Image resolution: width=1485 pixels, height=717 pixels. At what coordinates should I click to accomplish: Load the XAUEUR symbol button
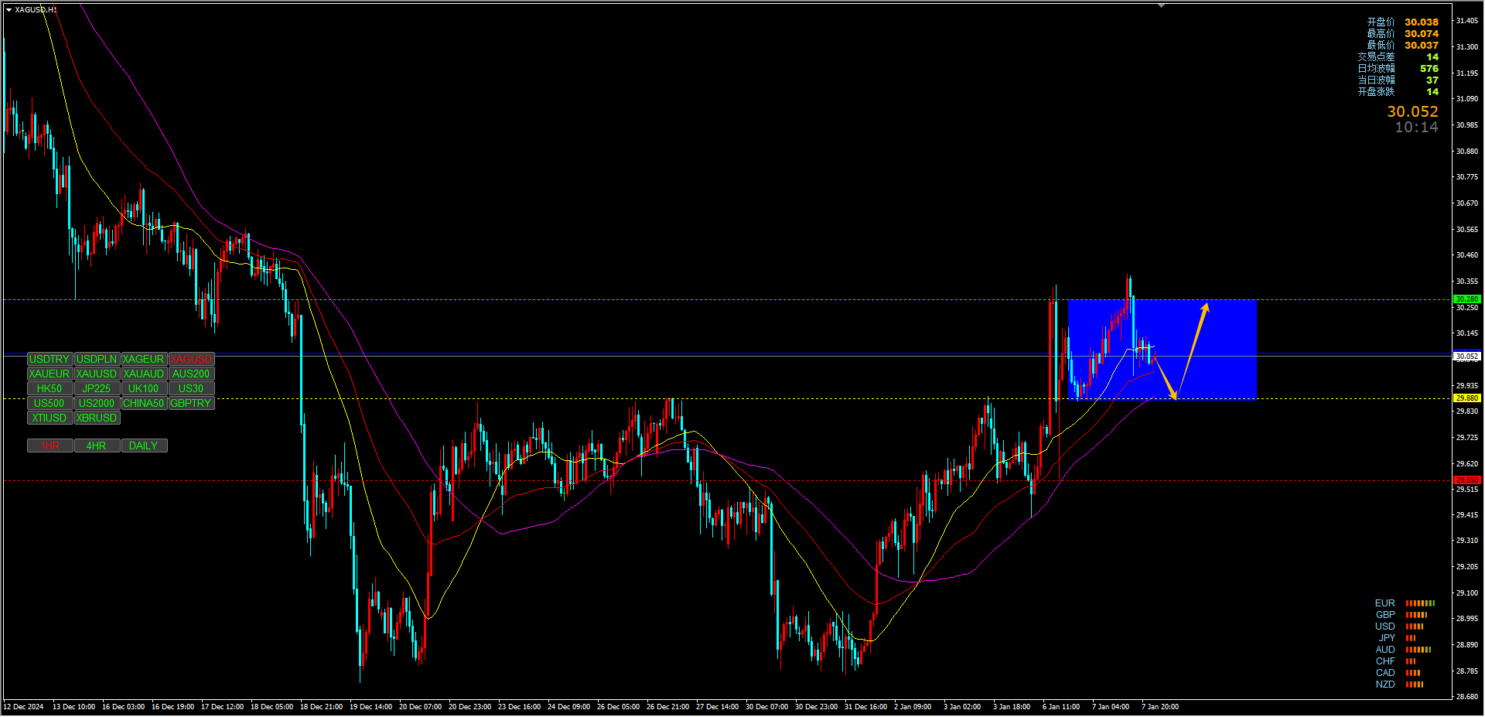pyautogui.click(x=49, y=374)
